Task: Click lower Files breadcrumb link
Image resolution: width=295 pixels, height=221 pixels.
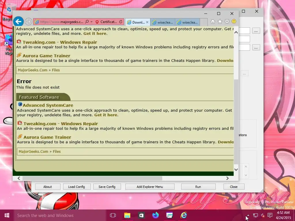Action: click(x=57, y=151)
